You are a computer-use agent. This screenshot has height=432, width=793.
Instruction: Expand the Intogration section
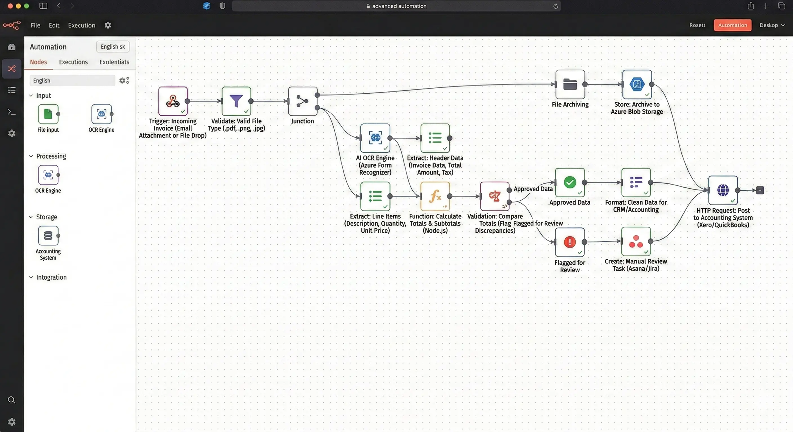pyautogui.click(x=31, y=277)
